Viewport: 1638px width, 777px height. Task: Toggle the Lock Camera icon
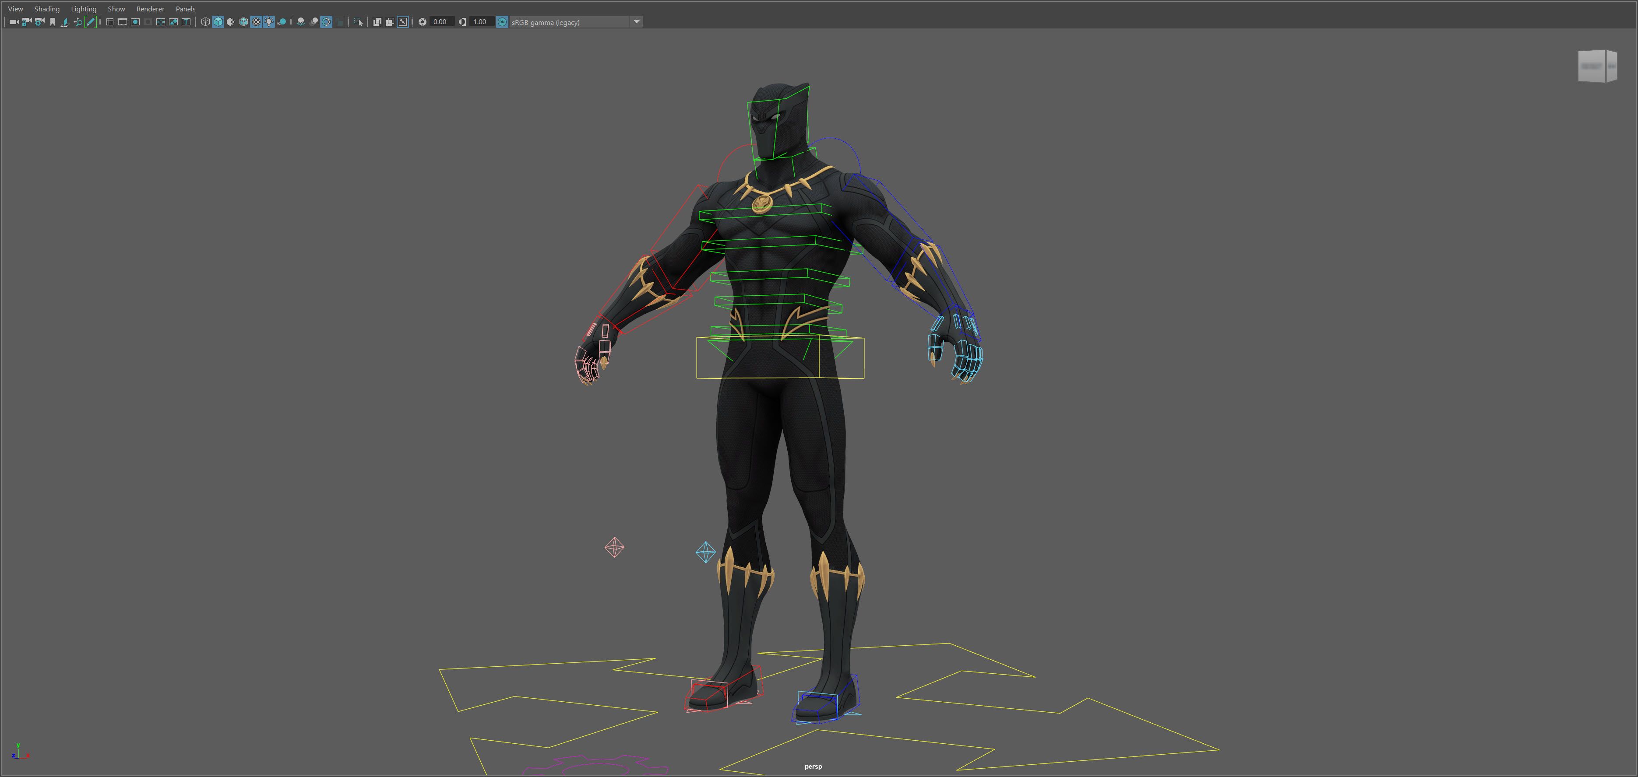pyautogui.click(x=27, y=21)
